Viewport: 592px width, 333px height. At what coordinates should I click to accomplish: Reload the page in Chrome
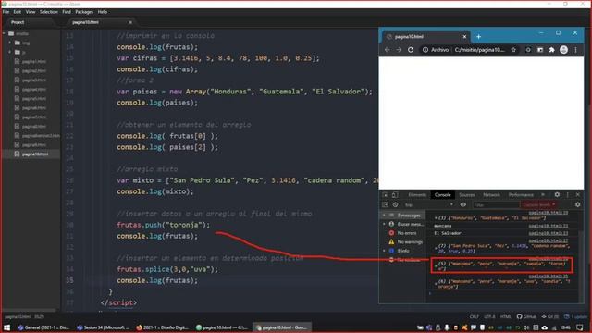point(411,49)
